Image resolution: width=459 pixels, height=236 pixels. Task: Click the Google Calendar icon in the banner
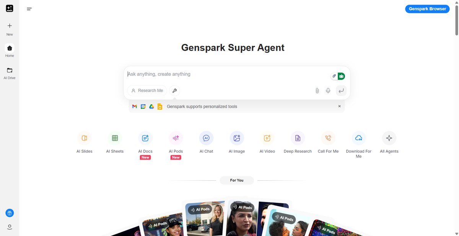[x=143, y=107]
